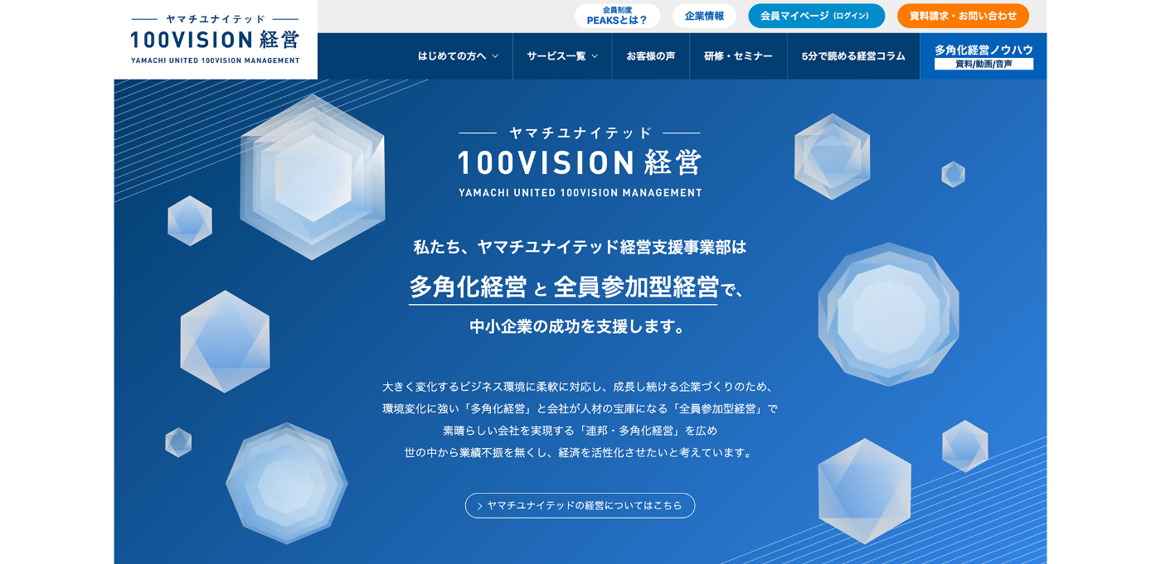Expand the はじめての方へ dropdown chevron

(496, 56)
